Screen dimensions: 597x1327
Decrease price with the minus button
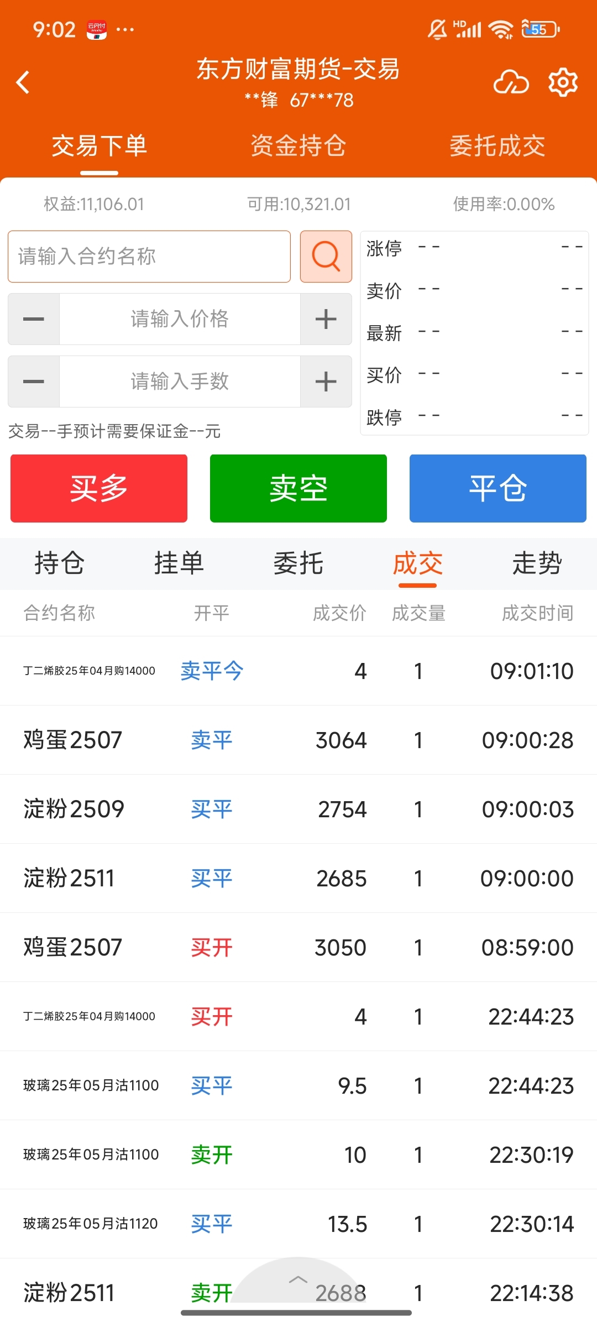coord(34,319)
